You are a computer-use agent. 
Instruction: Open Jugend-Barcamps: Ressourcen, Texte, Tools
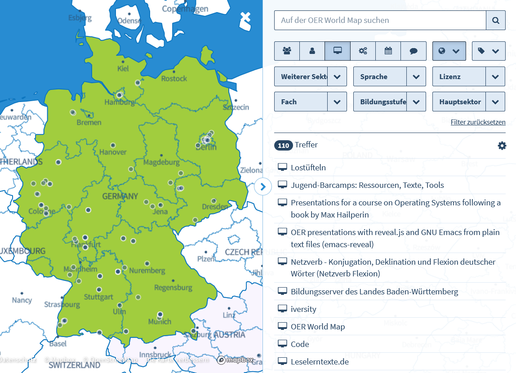point(367,185)
